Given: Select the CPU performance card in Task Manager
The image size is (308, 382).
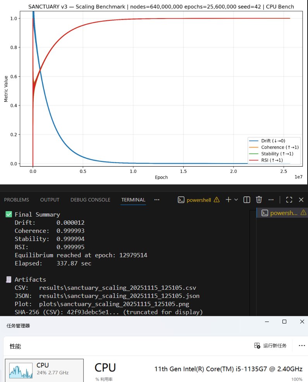Looking at the screenshot, I should click(44, 370).
